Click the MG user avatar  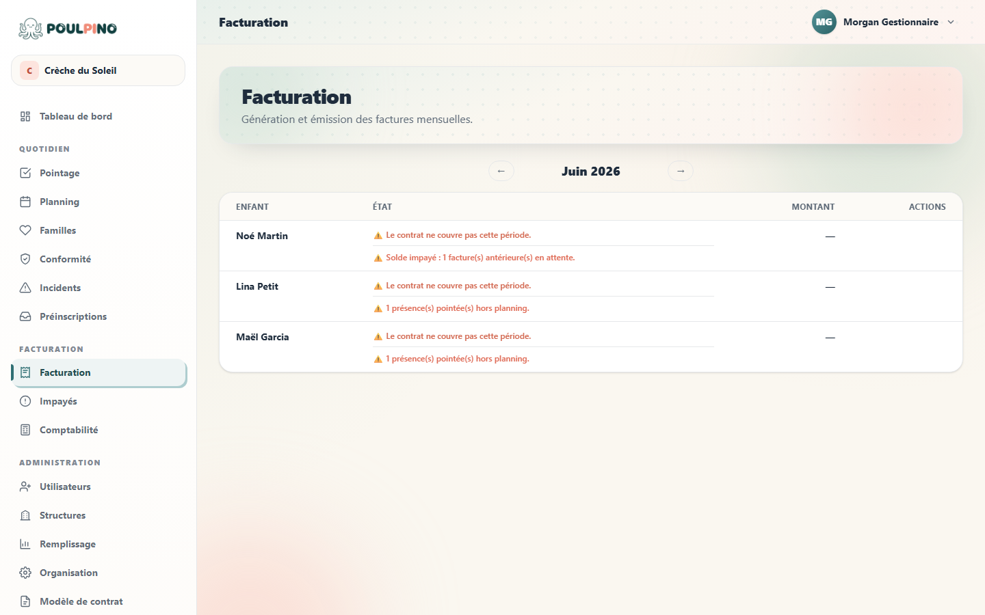click(x=824, y=22)
